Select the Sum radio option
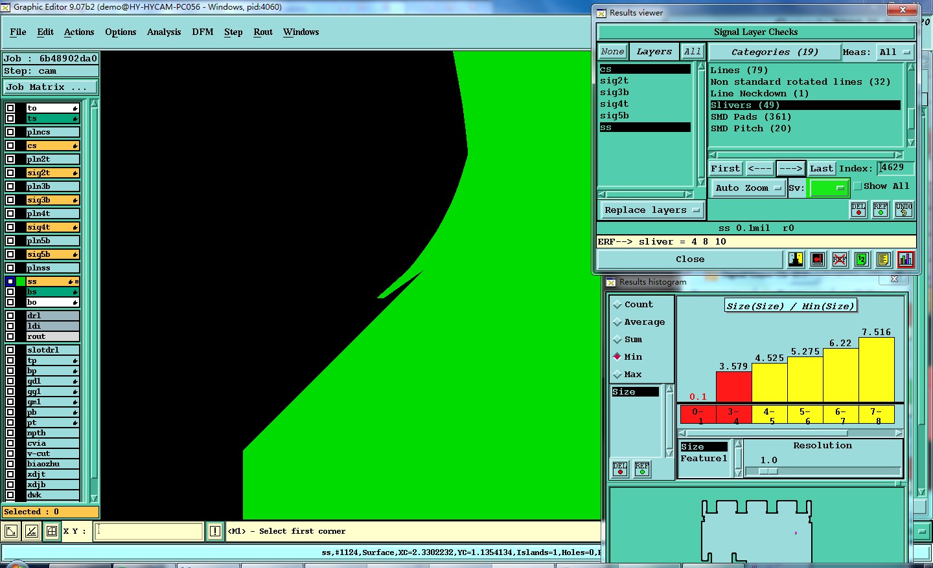933x568 pixels. pyautogui.click(x=617, y=340)
